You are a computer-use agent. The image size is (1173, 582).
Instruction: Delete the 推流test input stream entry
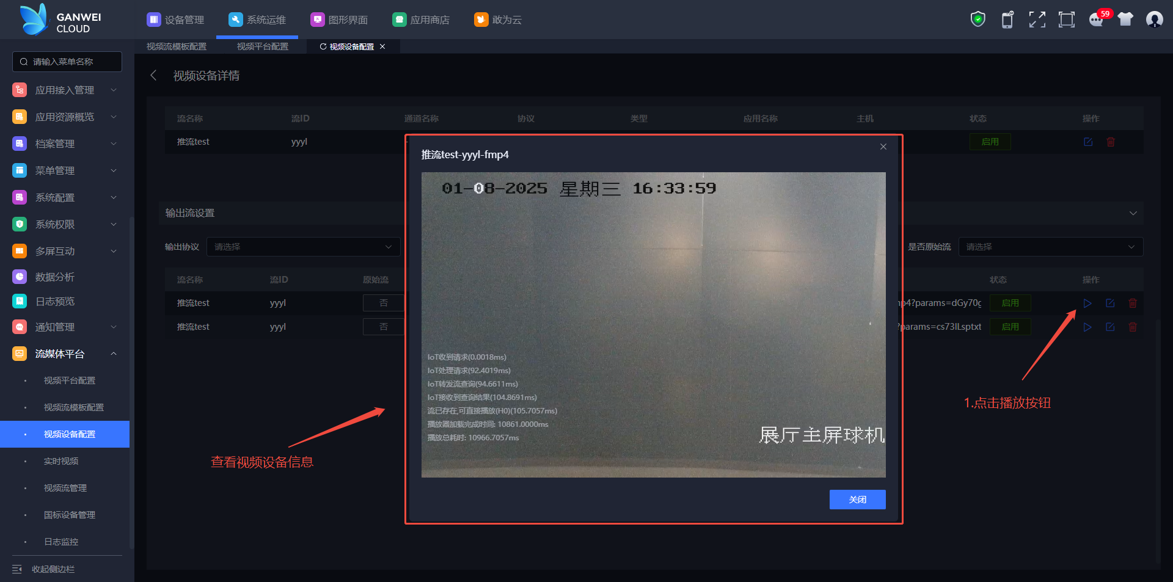coord(1111,142)
